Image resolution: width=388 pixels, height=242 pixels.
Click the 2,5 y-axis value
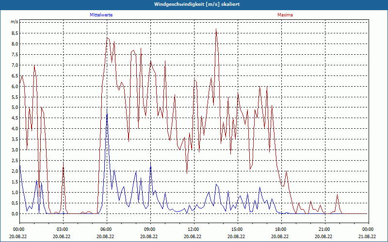click(14, 161)
